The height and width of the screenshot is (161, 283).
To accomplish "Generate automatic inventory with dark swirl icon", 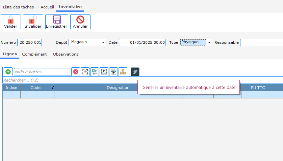I will (135, 72).
